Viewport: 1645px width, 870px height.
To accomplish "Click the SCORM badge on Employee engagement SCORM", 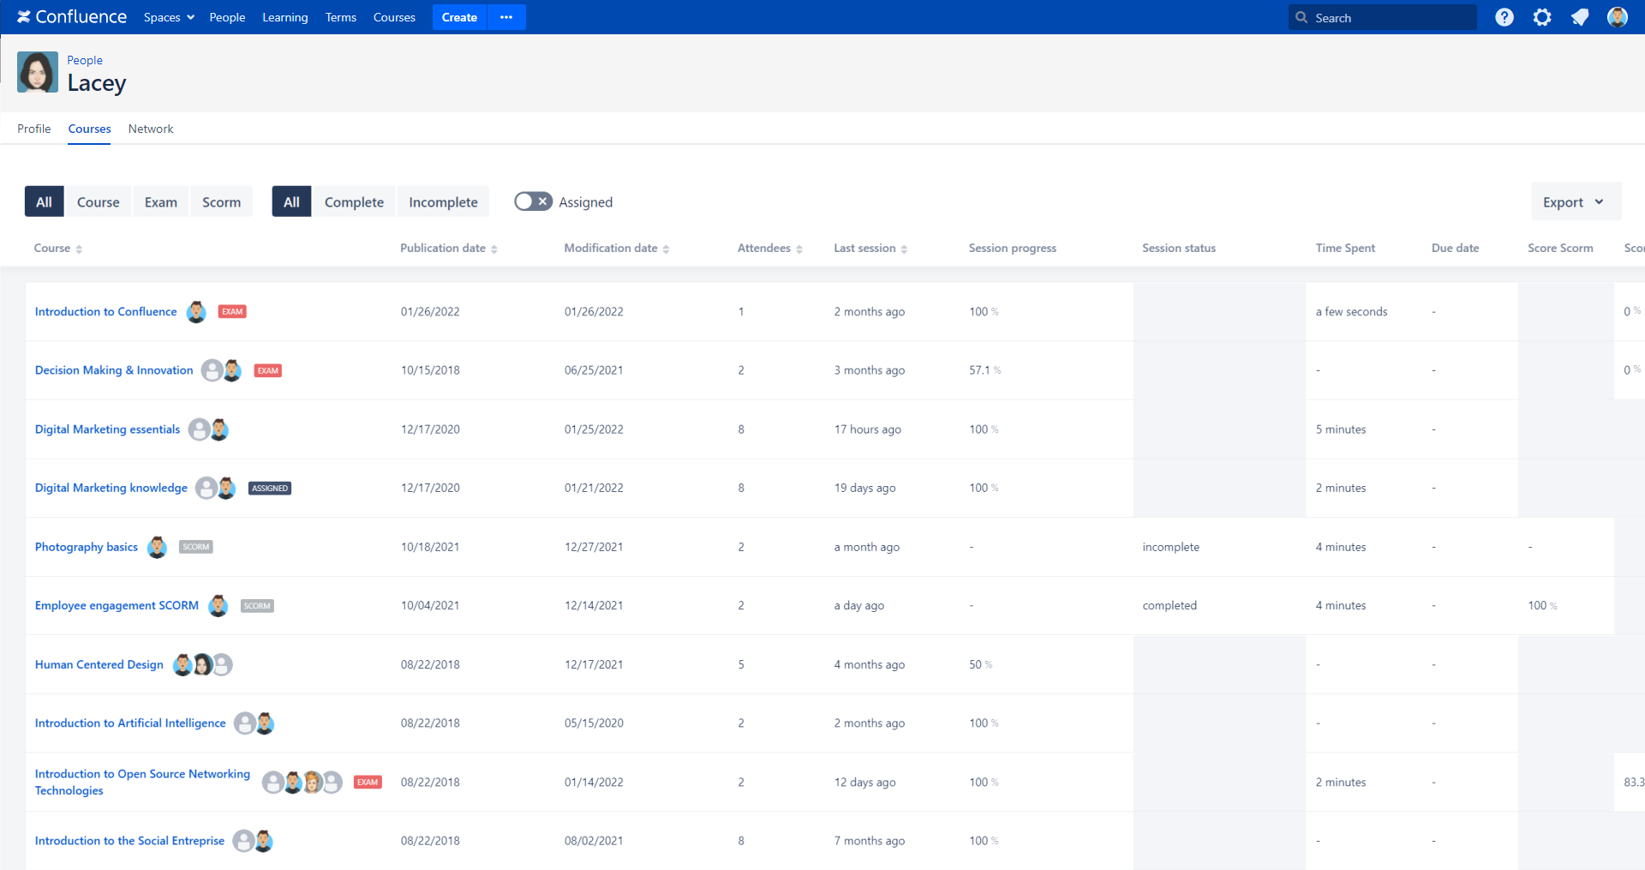I will click(257, 606).
